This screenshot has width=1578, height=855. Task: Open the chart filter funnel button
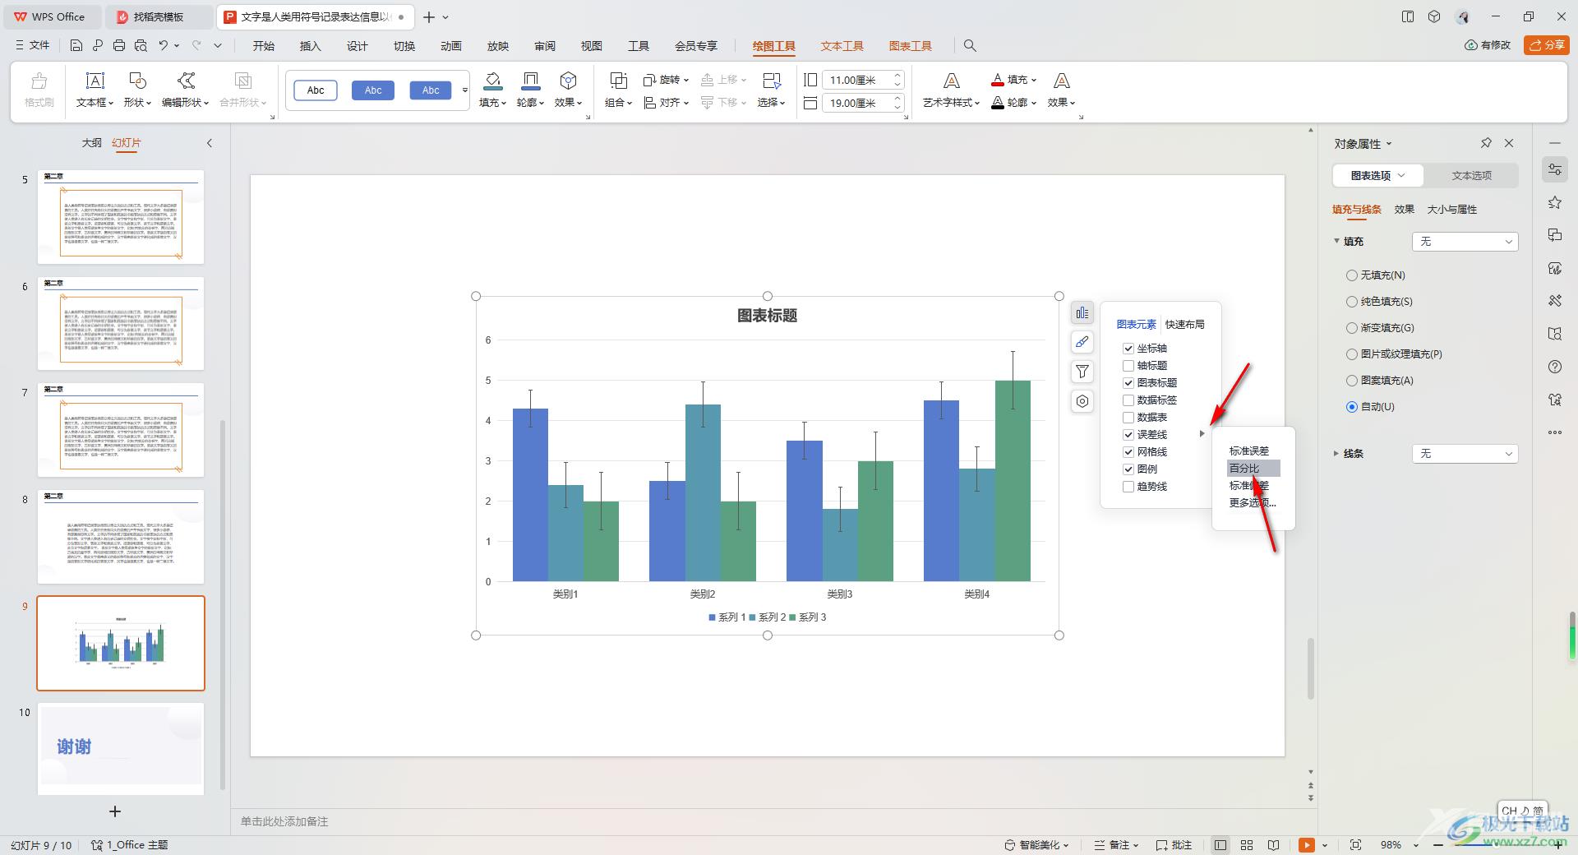(x=1082, y=372)
